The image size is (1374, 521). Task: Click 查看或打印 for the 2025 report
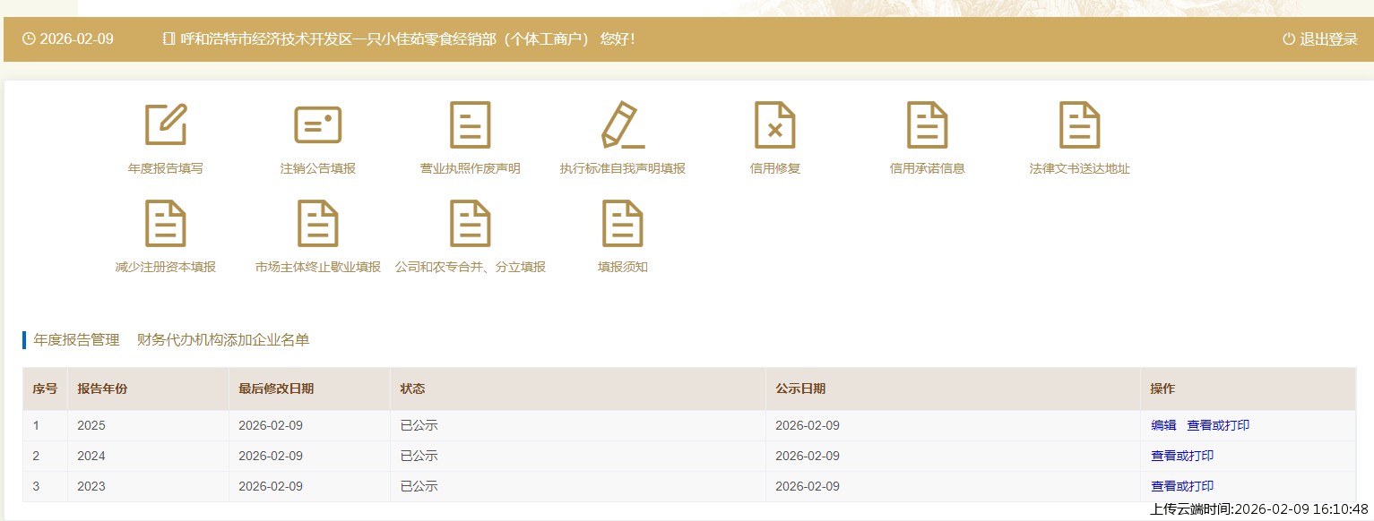pos(1218,425)
